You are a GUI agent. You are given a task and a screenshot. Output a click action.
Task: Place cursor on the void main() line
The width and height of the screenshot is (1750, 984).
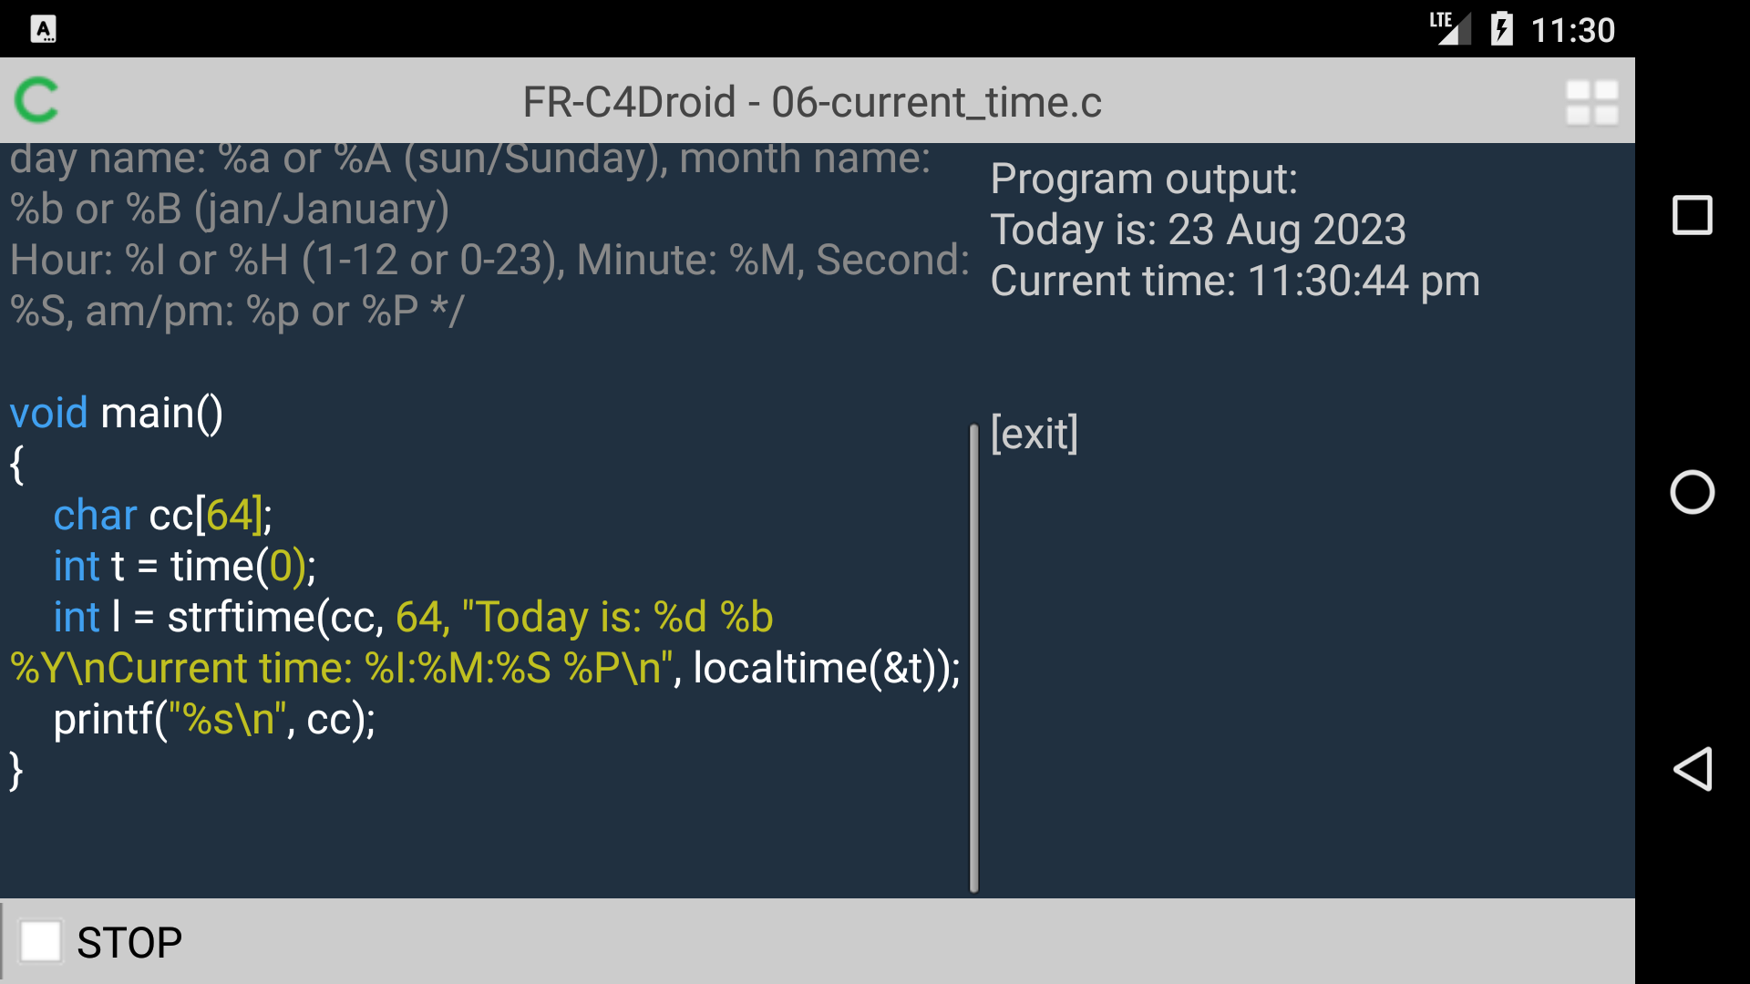click(117, 414)
